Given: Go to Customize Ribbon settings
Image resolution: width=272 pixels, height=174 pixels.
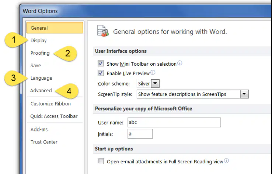Looking at the screenshot, I should (x=50, y=104).
